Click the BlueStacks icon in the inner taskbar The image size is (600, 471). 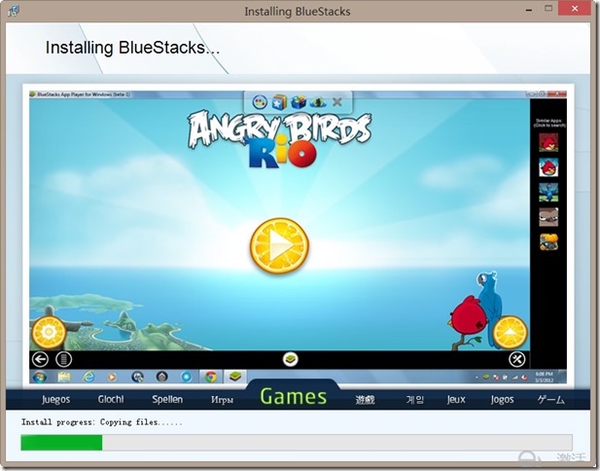click(234, 377)
